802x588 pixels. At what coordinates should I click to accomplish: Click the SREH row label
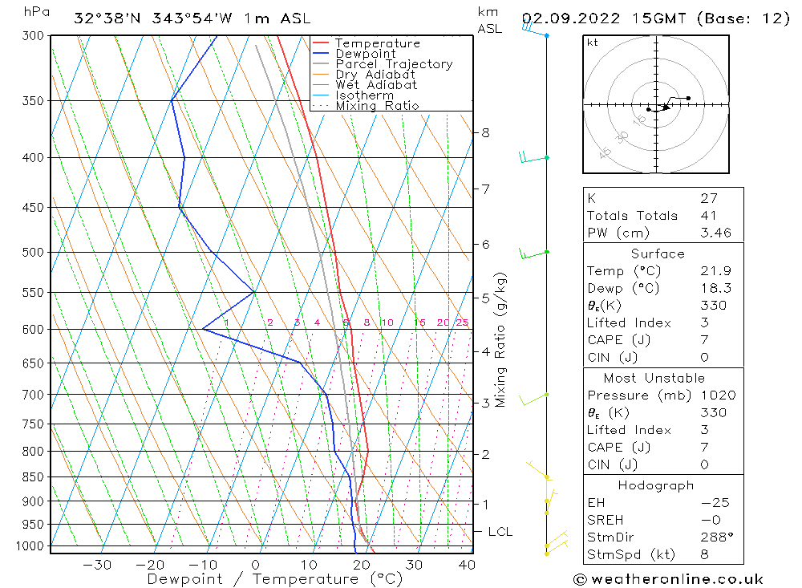click(605, 520)
